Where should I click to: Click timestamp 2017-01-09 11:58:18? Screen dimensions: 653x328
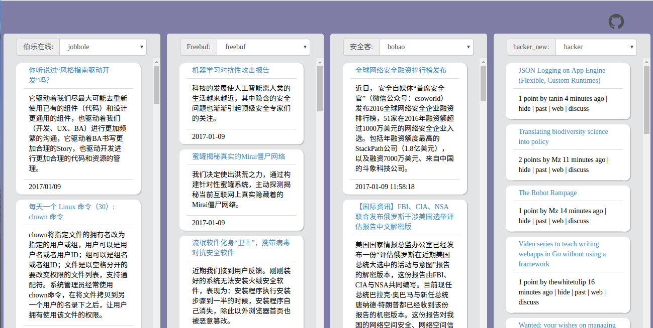point(385,187)
